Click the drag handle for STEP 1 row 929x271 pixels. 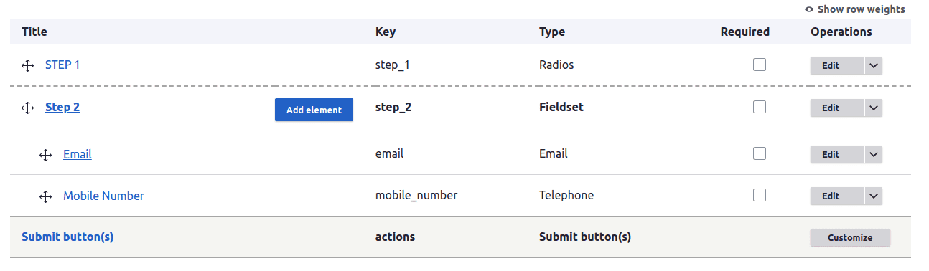pos(28,65)
